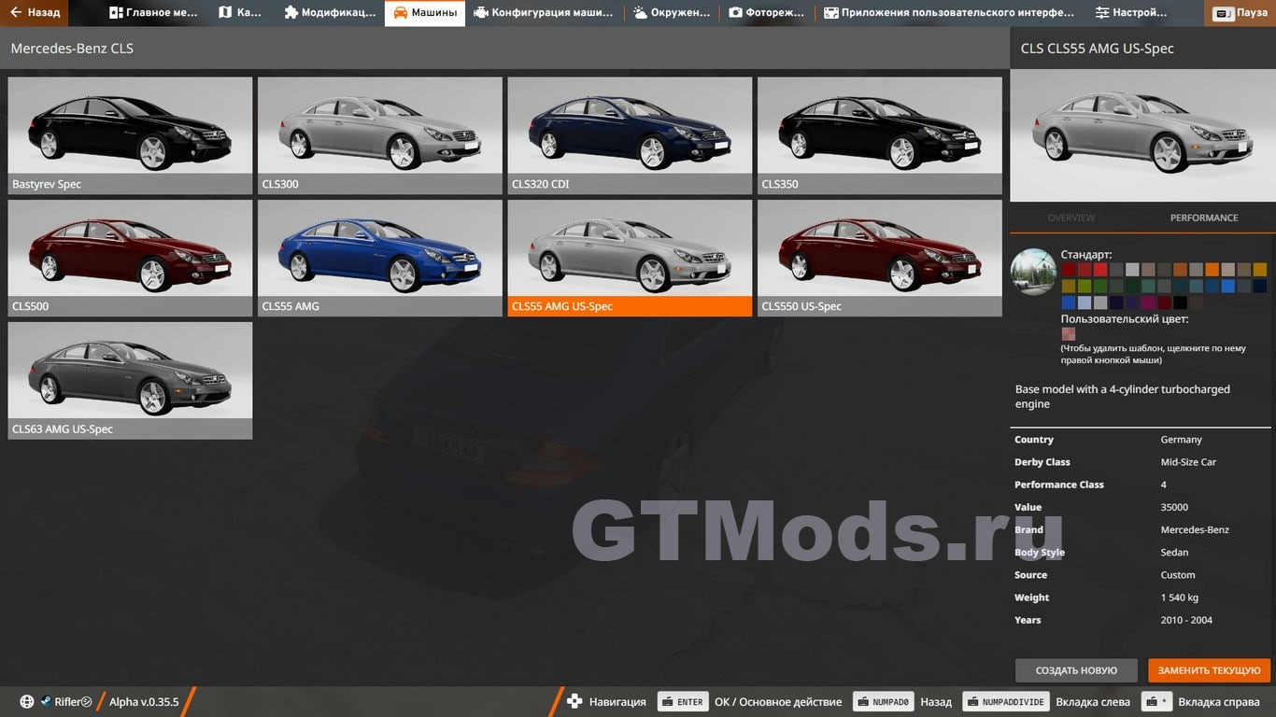Apply the pink custom color swatch
The height and width of the screenshot is (717, 1276).
point(1069,334)
